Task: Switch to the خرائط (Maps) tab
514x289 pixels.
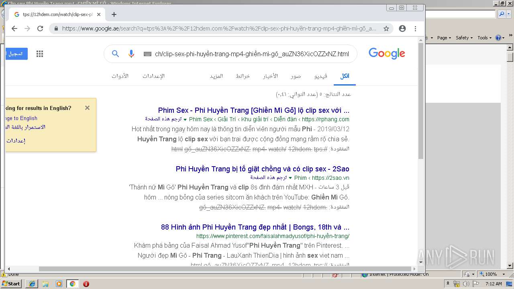Action: click(243, 76)
